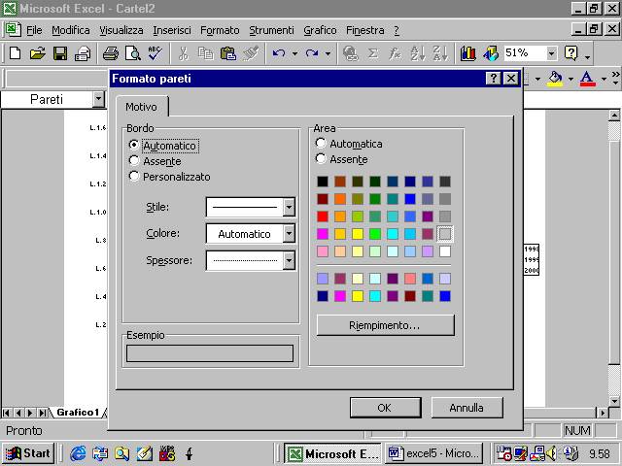Open the Windows Start button
The image size is (622, 466).
28,453
